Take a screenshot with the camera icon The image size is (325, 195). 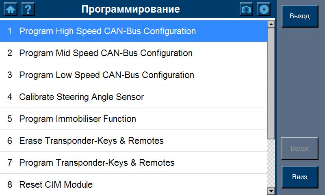pyautogui.click(x=246, y=9)
